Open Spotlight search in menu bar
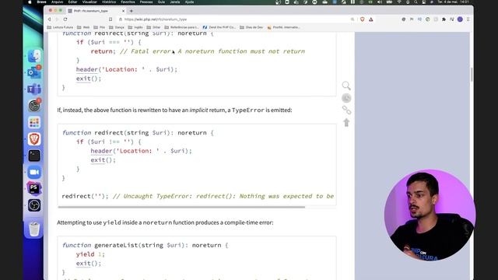This screenshot has width=498, height=280. tap(416, 2)
